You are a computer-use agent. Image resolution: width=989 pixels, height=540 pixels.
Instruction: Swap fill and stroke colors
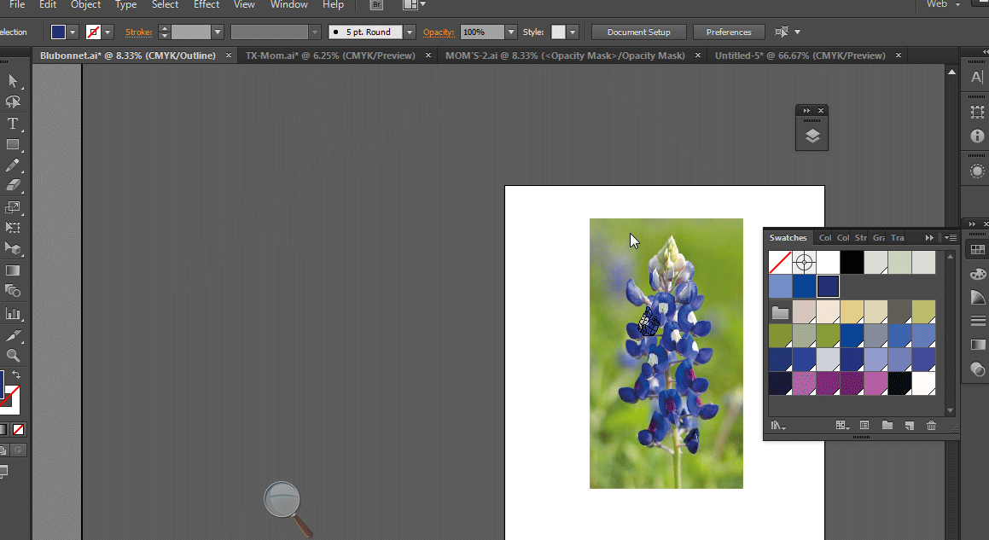point(16,375)
